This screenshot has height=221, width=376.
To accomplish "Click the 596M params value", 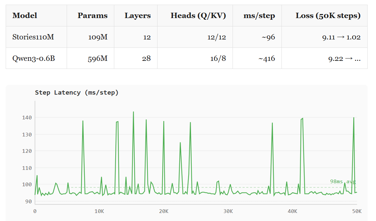I will point(98,59).
